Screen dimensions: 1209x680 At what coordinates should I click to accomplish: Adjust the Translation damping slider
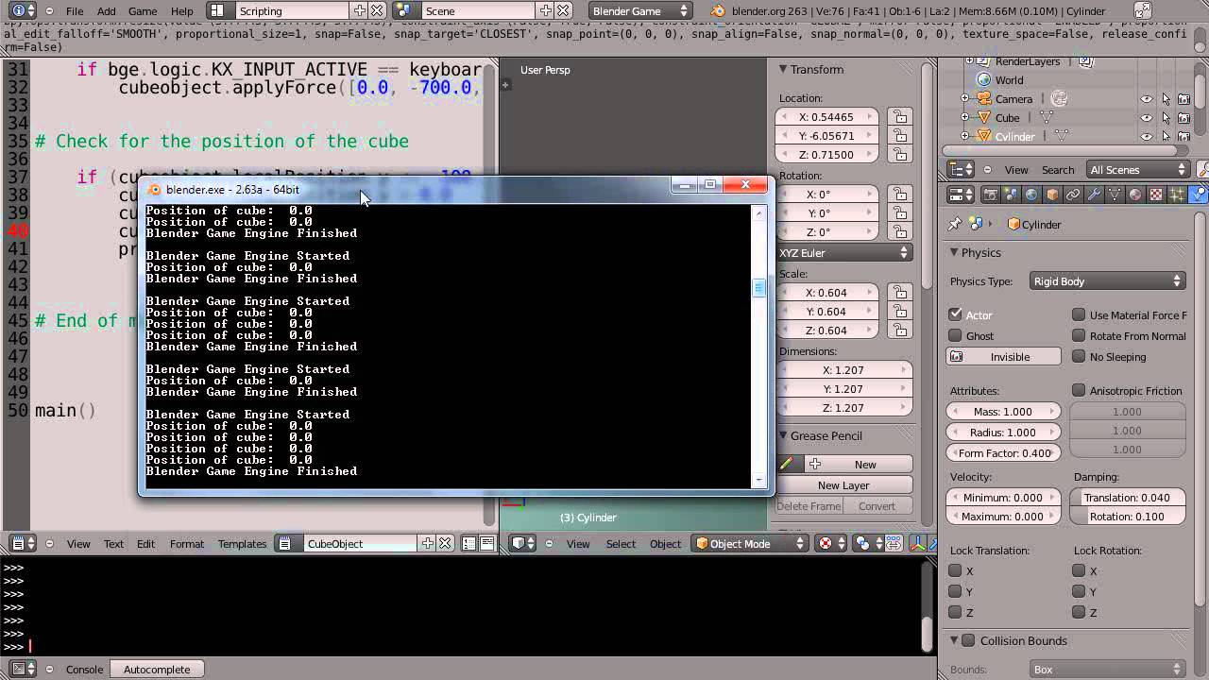(1127, 498)
